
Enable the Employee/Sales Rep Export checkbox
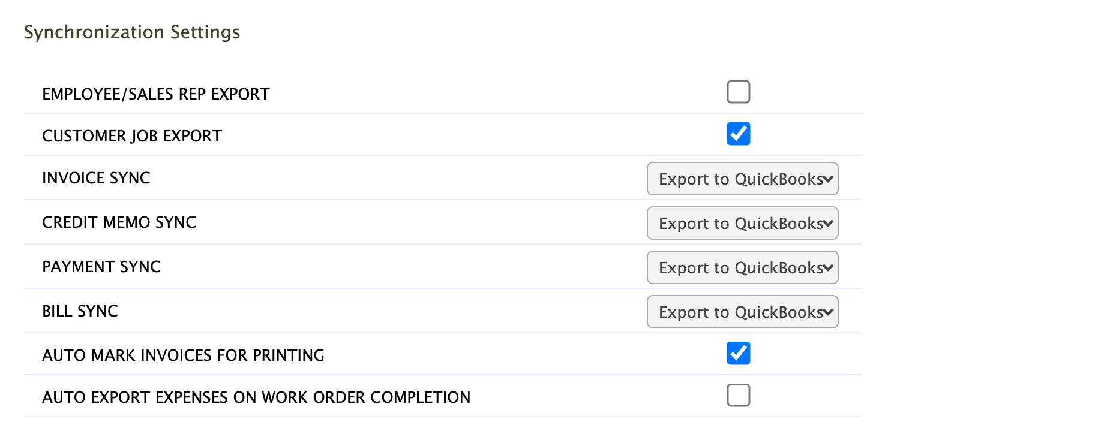(x=739, y=92)
